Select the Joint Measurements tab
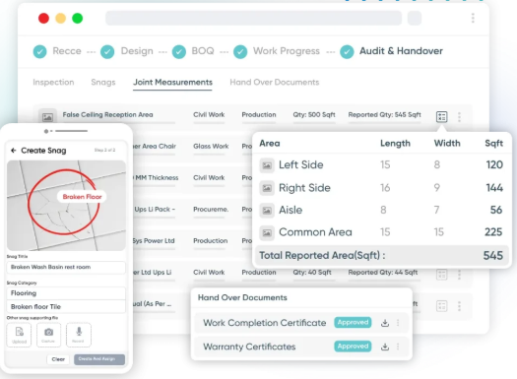The image size is (517, 379). 172,83
